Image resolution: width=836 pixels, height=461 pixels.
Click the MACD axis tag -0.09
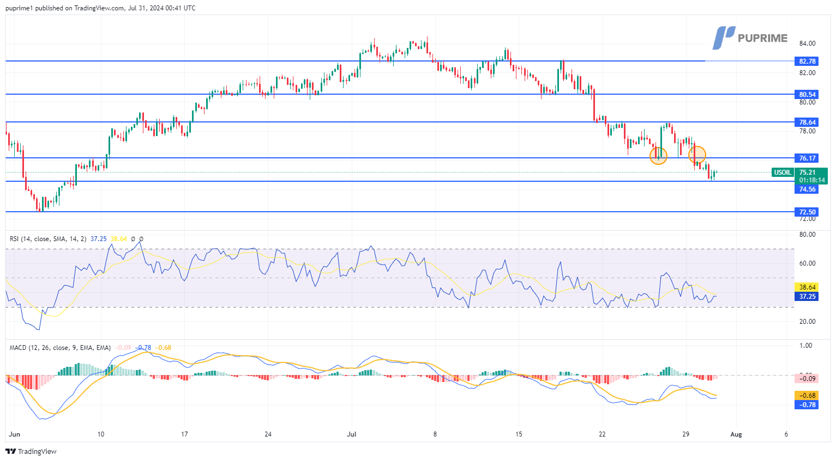pos(807,379)
